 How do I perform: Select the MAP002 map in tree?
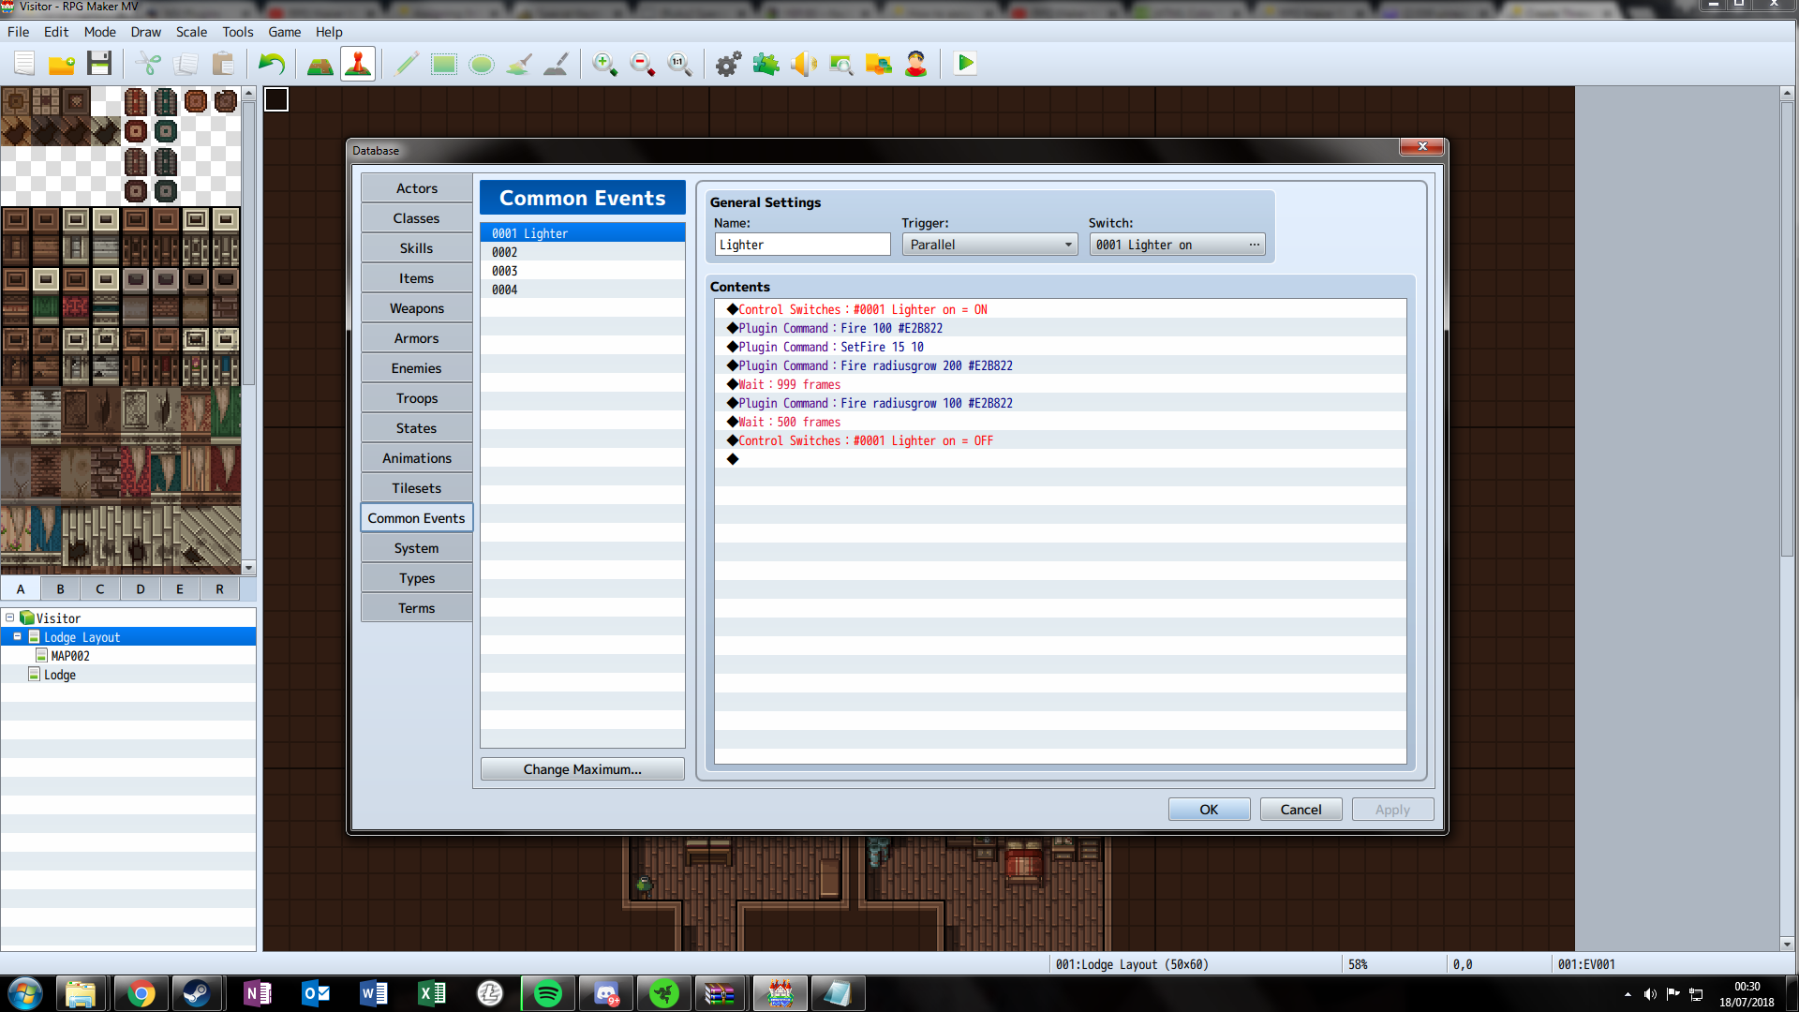coord(70,656)
